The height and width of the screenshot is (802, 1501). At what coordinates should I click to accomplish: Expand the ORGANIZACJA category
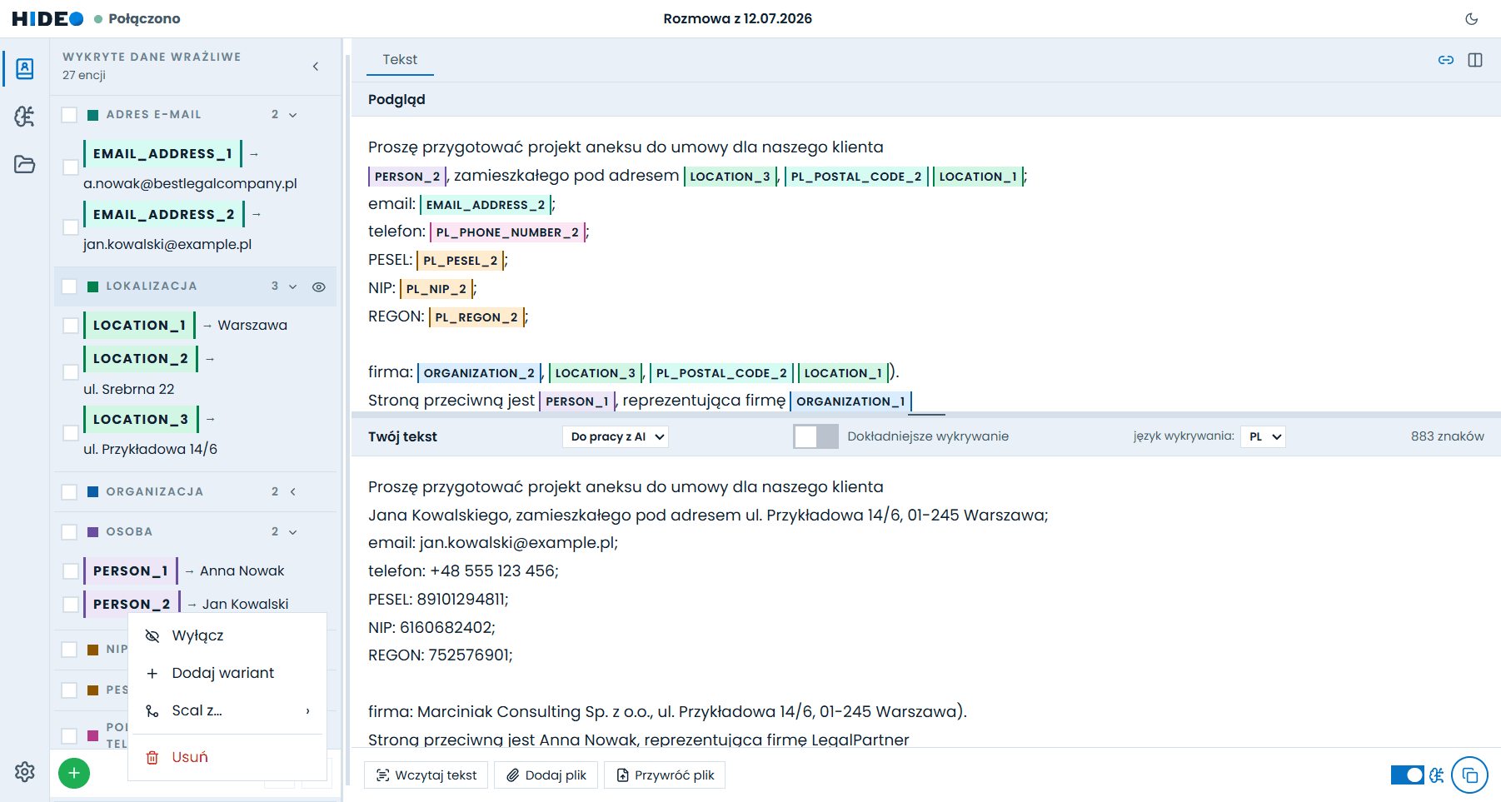(293, 492)
